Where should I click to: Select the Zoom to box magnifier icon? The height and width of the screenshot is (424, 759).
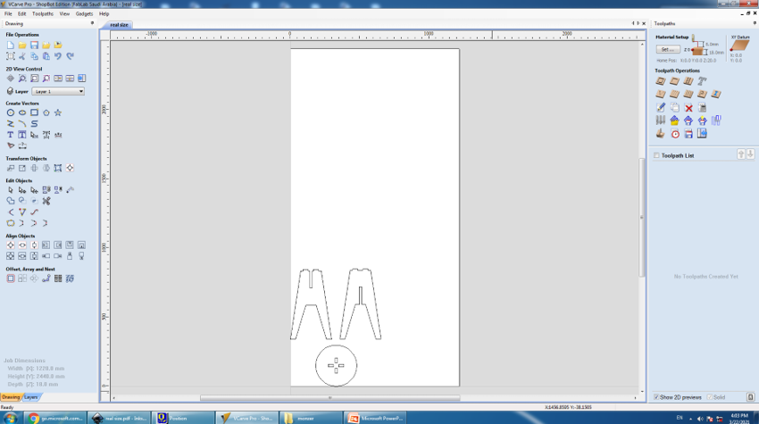click(x=22, y=79)
